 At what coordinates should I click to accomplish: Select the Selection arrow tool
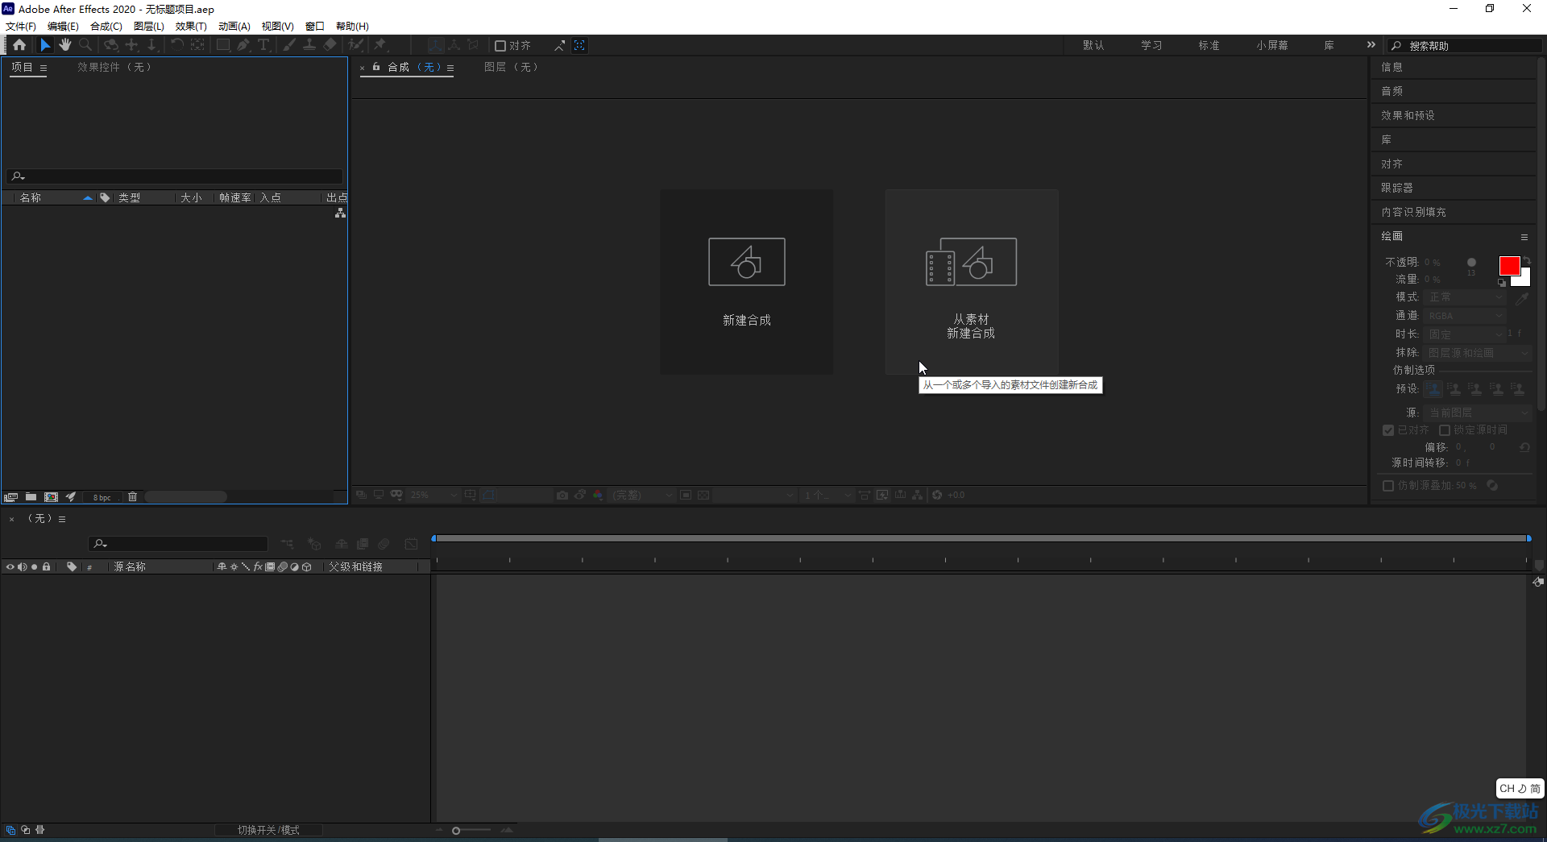pos(45,45)
